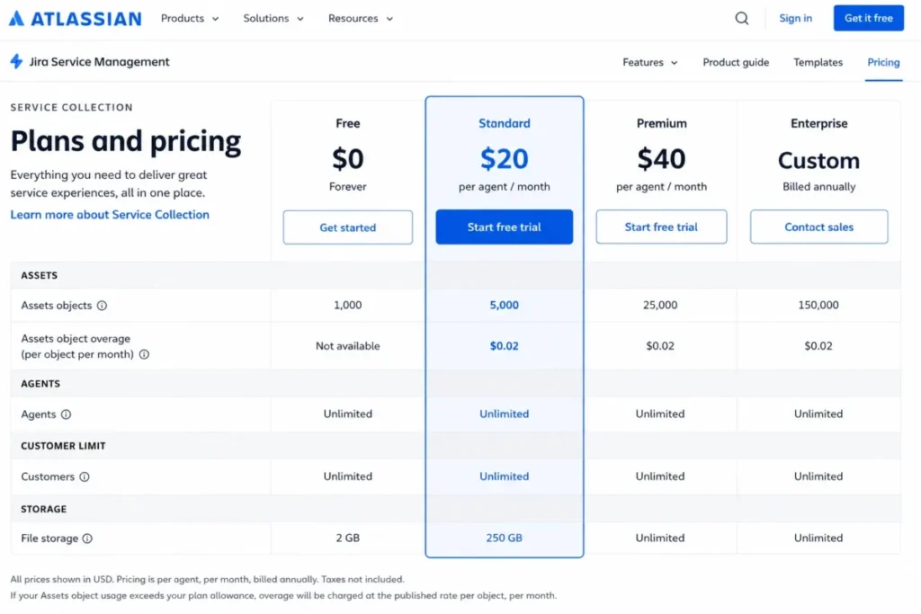Click the Sign in link
The height and width of the screenshot is (614, 921).
tap(795, 18)
